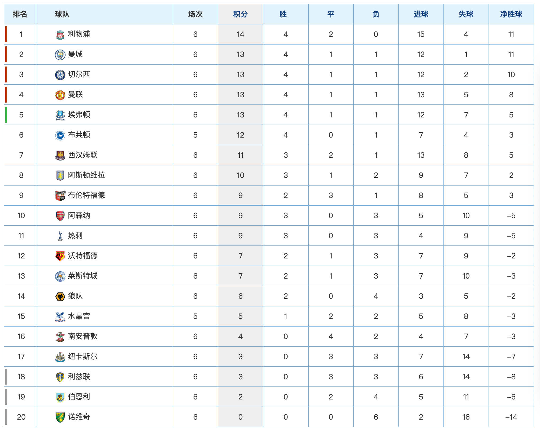Click the Brighton club crest icon
The image size is (540, 431).
[x=60, y=135]
